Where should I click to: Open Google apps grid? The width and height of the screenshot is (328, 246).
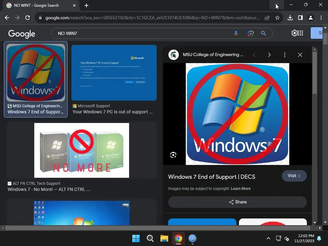[x=300, y=33]
